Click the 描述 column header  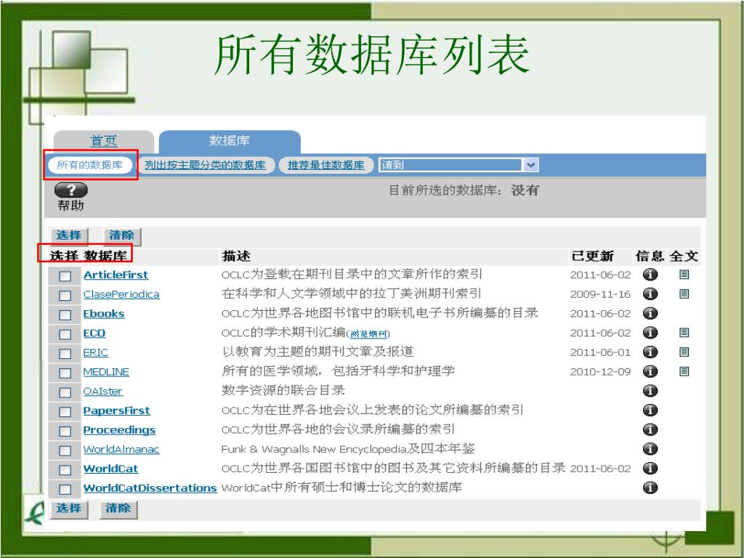[x=236, y=256]
